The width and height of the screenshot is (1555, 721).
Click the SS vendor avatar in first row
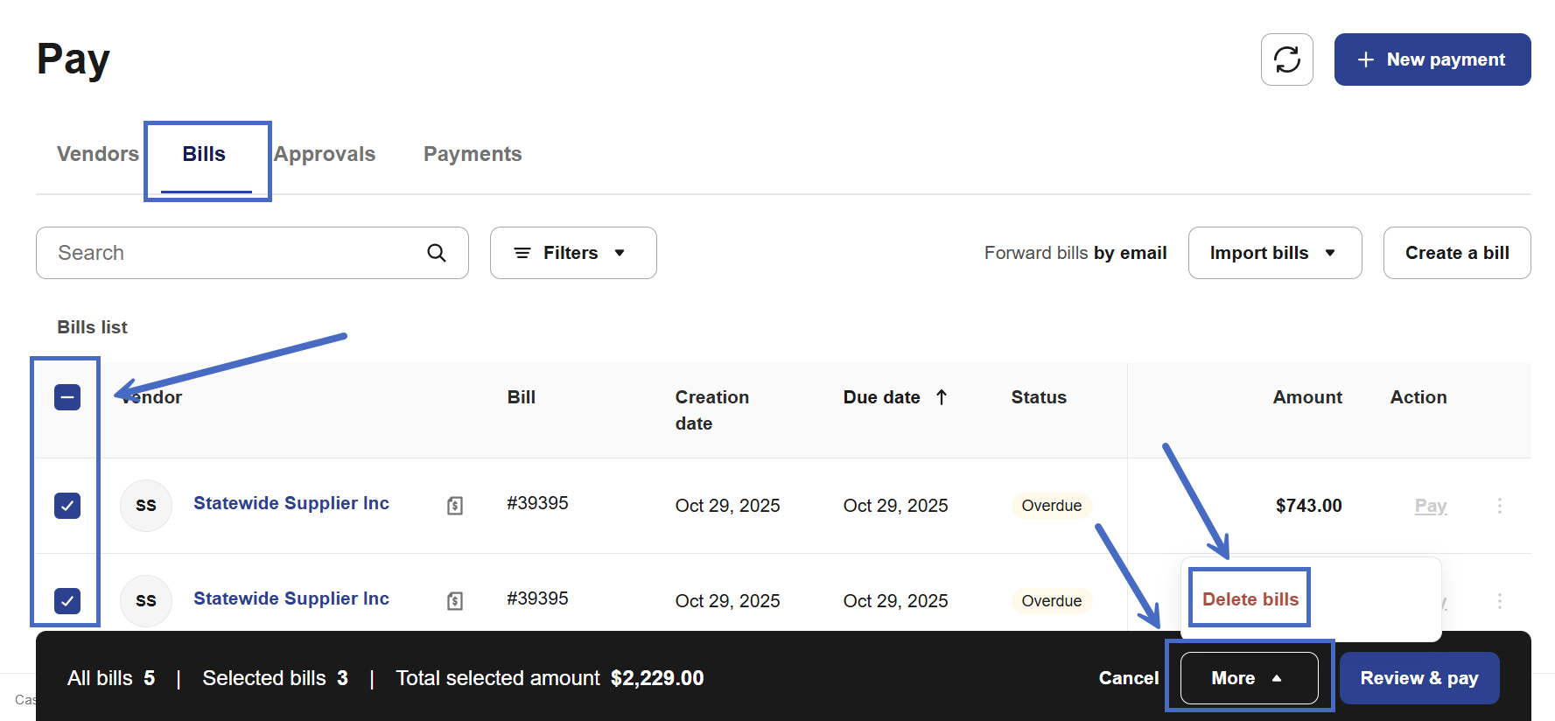coord(146,506)
